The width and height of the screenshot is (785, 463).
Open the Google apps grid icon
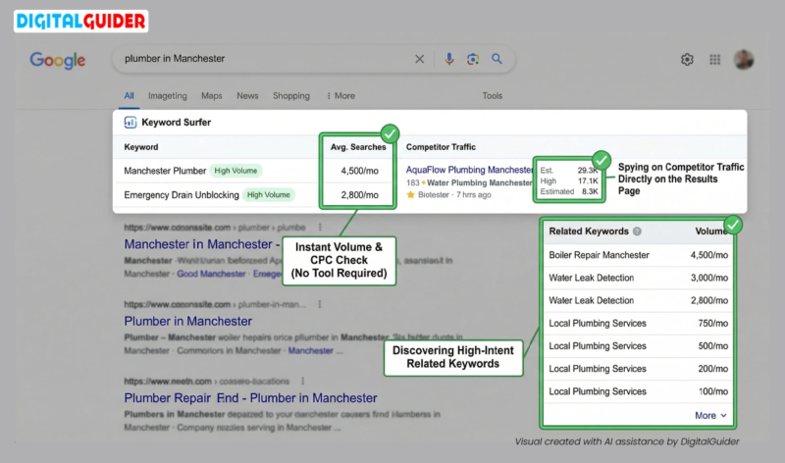(715, 60)
